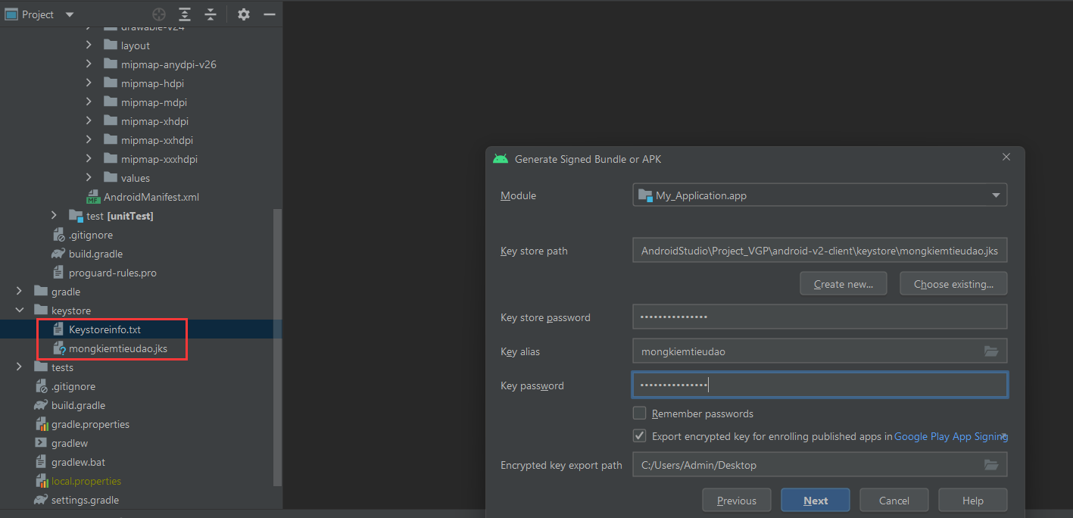Hide the Project tool window
The height and width of the screenshot is (518, 1073).
point(269,14)
